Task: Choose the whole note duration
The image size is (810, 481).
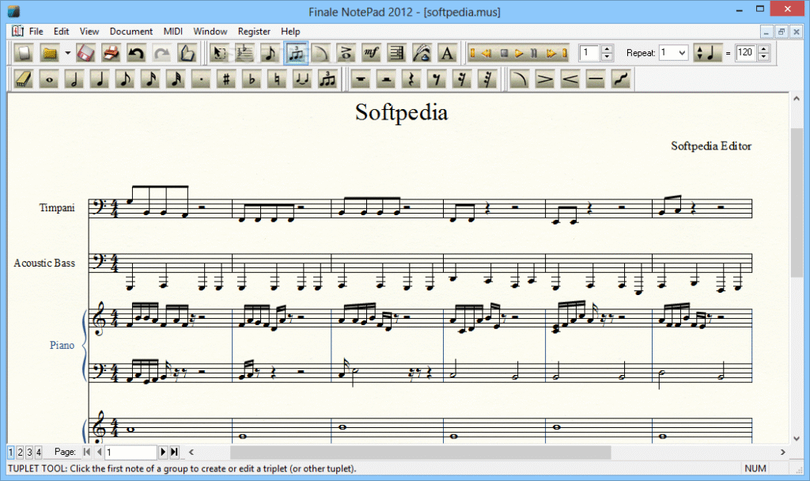Action: coord(48,79)
